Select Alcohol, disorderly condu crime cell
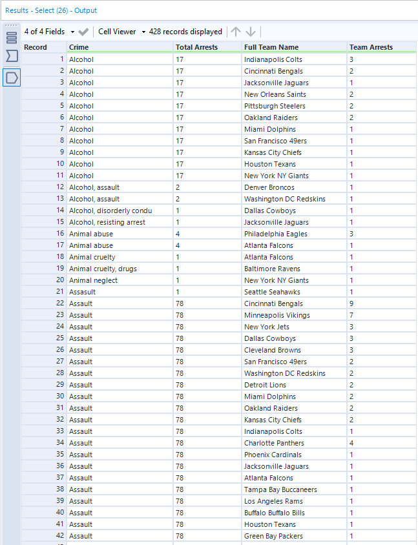Screen dimensions: 418x545 click(x=120, y=211)
